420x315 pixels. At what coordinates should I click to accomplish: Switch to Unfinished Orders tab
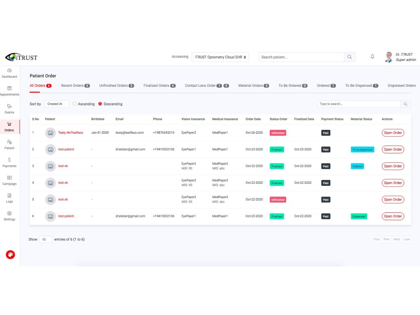[117, 86]
